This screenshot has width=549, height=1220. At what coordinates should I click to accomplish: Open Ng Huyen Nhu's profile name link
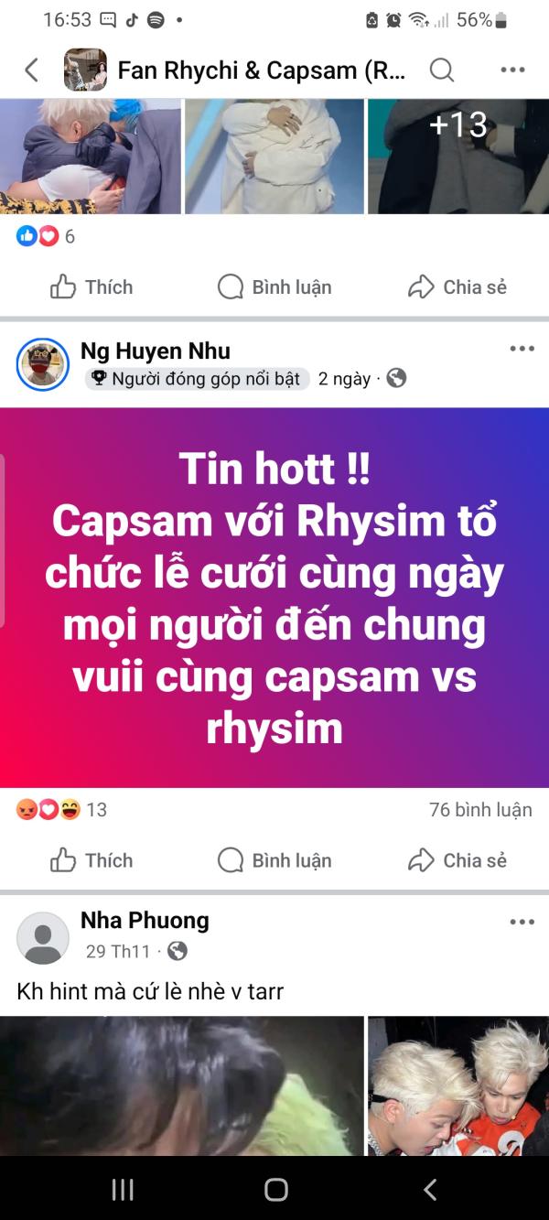pos(156,351)
